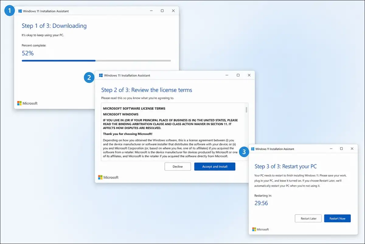Image resolution: width=365 pixels, height=244 pixels.
Task: Decline the license terms
Action: 178,167
